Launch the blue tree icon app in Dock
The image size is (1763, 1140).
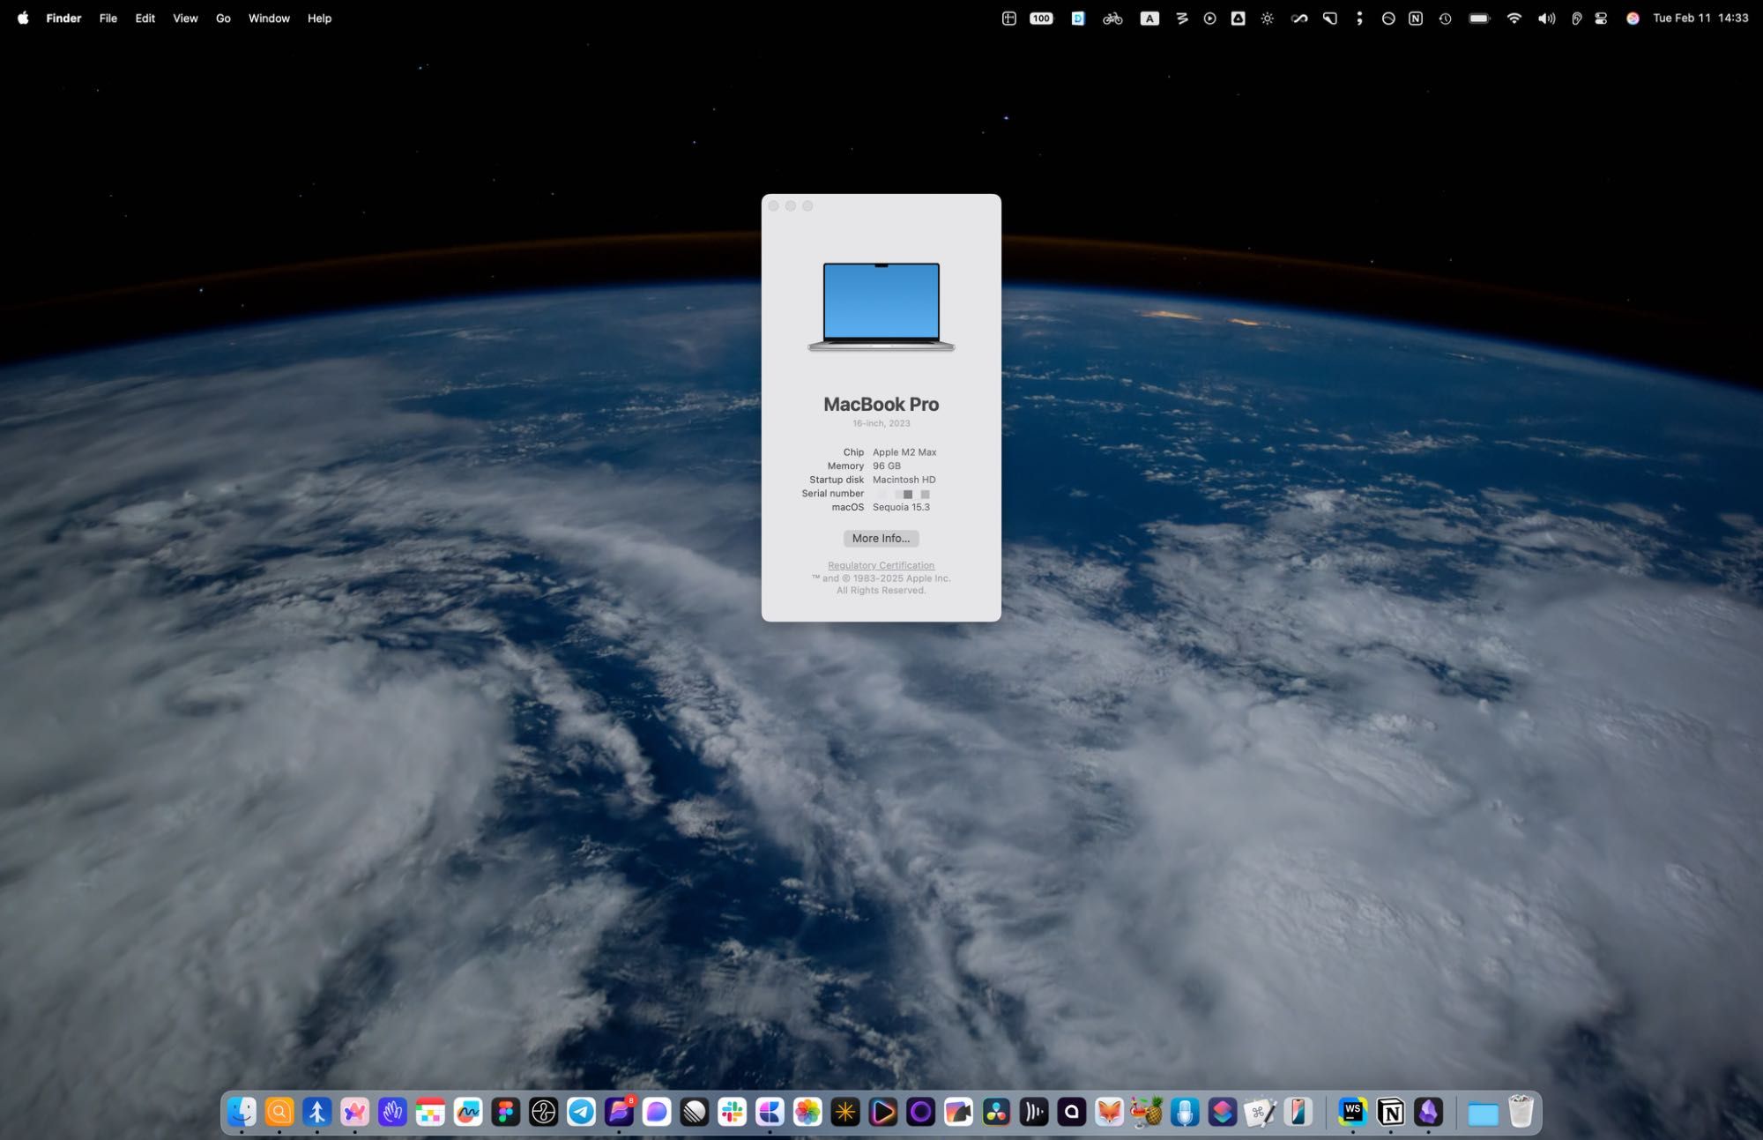[317, 1112]
